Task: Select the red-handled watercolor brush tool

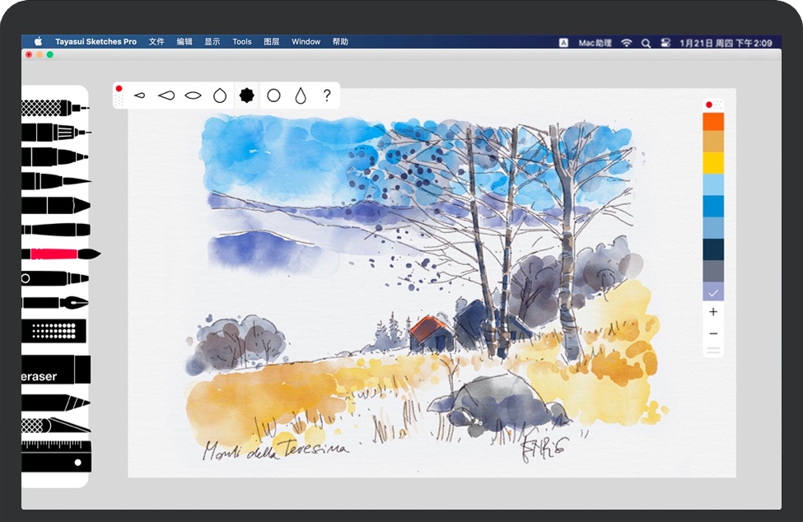Action: click(x=60, y=254)
